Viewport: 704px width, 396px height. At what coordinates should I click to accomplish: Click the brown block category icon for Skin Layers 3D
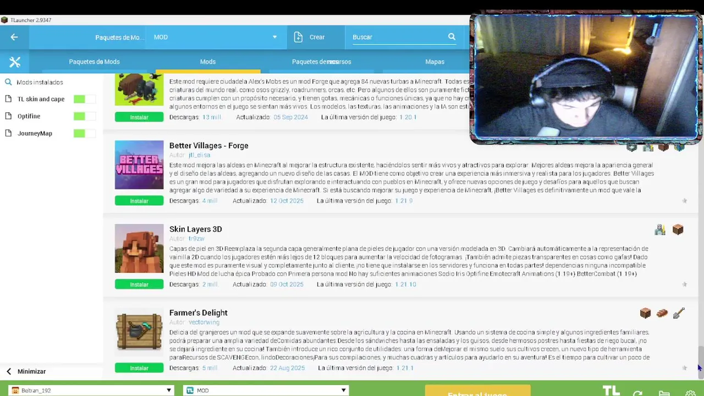(678, 230)
